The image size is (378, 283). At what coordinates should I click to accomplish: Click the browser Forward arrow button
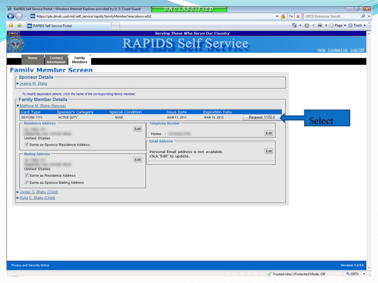[x=19, y=16]
